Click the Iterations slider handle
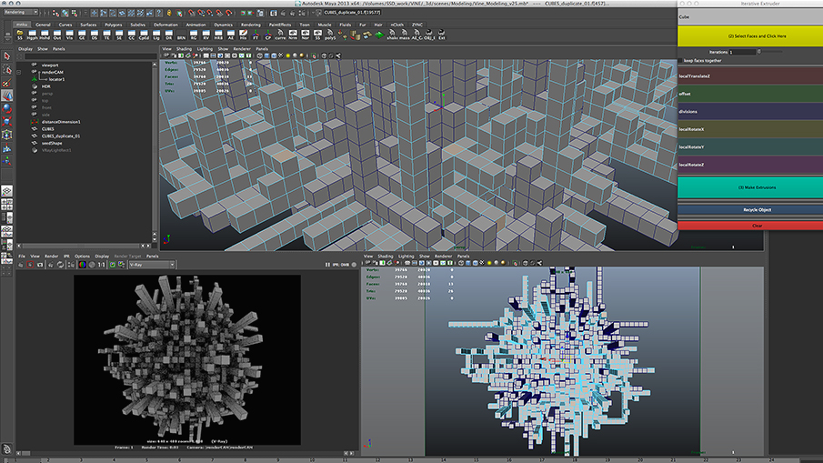This screenshot has width=823, height=463. 758,52
